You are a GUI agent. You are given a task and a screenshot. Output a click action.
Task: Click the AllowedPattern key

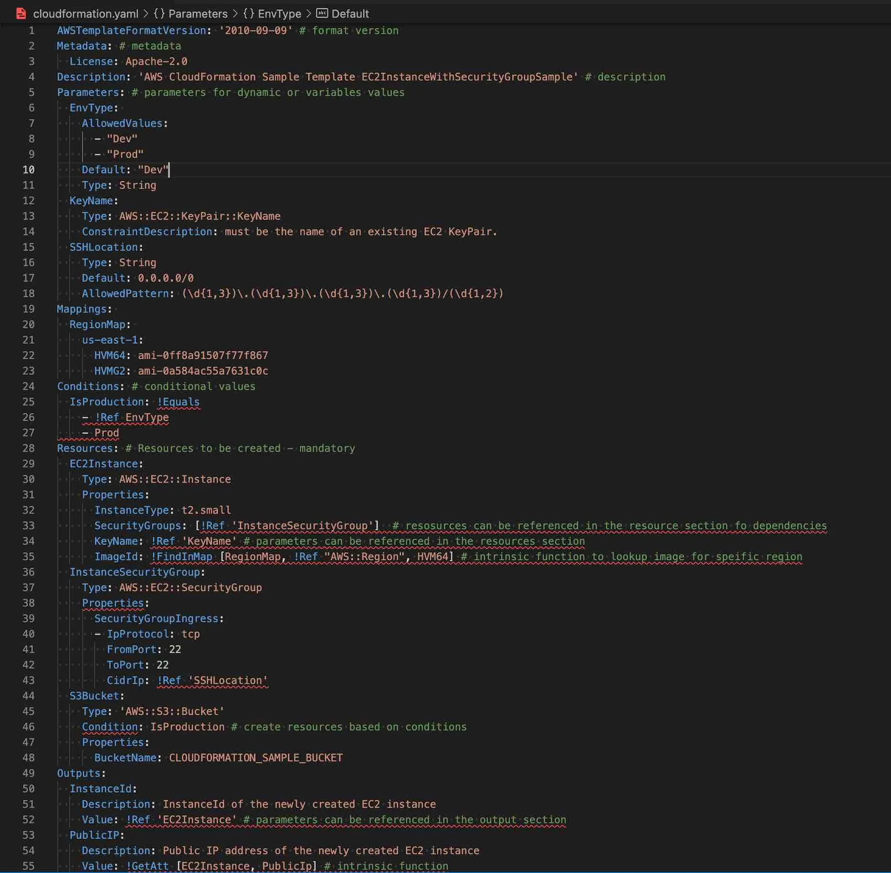pos(125,294)
